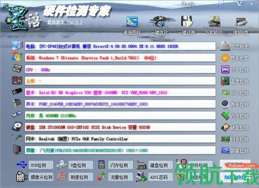Open 网卡检测 network card detection
Image resolution: width=259 pixels, height=188 pixels.
tap(235, 139)
